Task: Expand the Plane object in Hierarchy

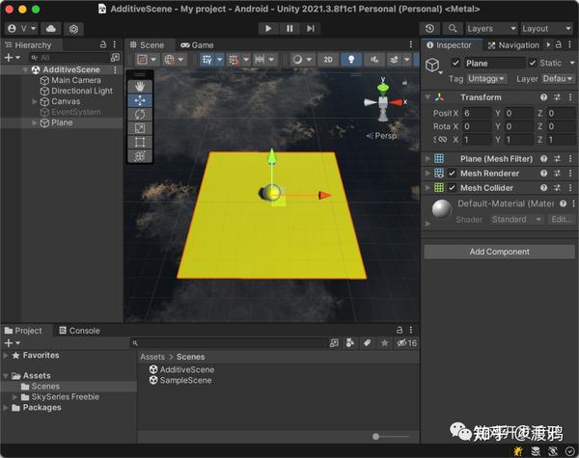Action: [35, 122]
